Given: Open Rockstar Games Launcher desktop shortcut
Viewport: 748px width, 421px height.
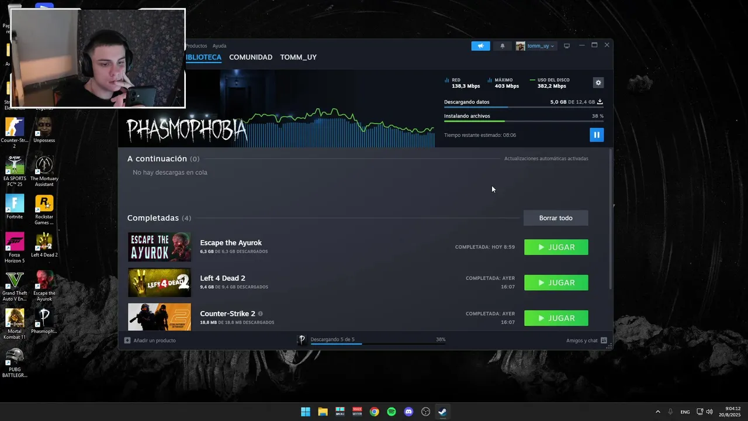Looking at the screenshot, I should coord(44,209).
